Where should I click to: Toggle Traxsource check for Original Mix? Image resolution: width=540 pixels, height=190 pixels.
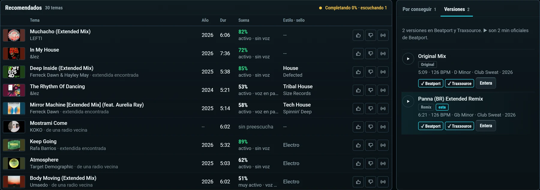coord(459,83)
